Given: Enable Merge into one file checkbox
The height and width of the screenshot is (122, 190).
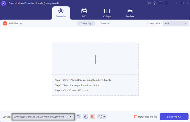Looking at the screenshot, I should coord(136,117).
